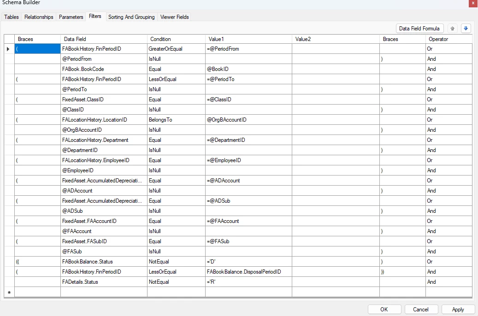The height and width of the screenshot is (316, 478).
Task: Select FALocationHistory.LocationID data field
Action: pyautogui.click(x=104, y=120)
